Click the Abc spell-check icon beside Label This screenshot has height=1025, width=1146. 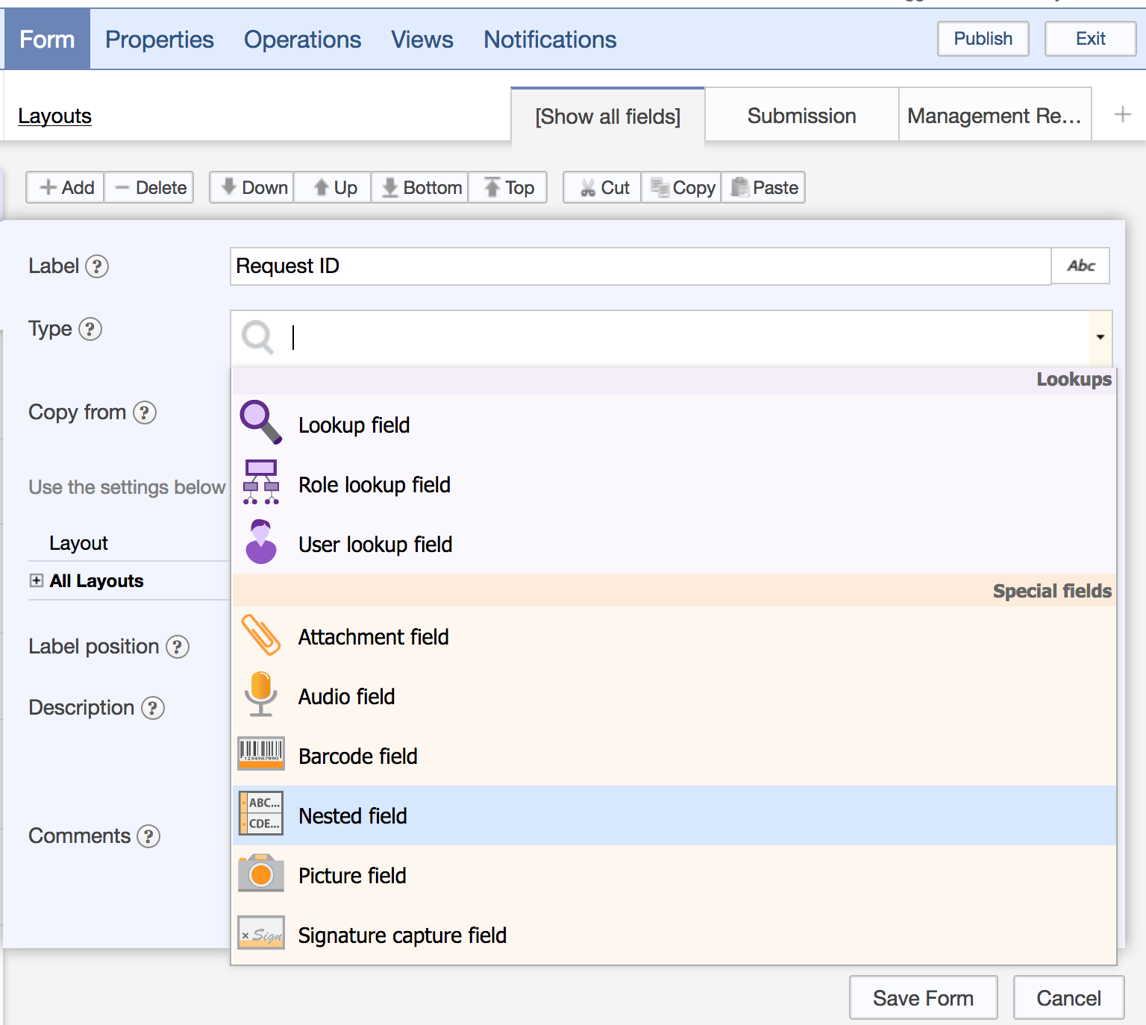tap(1080, 266)
